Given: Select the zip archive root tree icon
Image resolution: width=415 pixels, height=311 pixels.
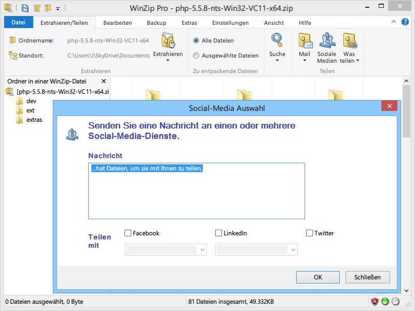Looking at the screenshot, I should 9,92.
